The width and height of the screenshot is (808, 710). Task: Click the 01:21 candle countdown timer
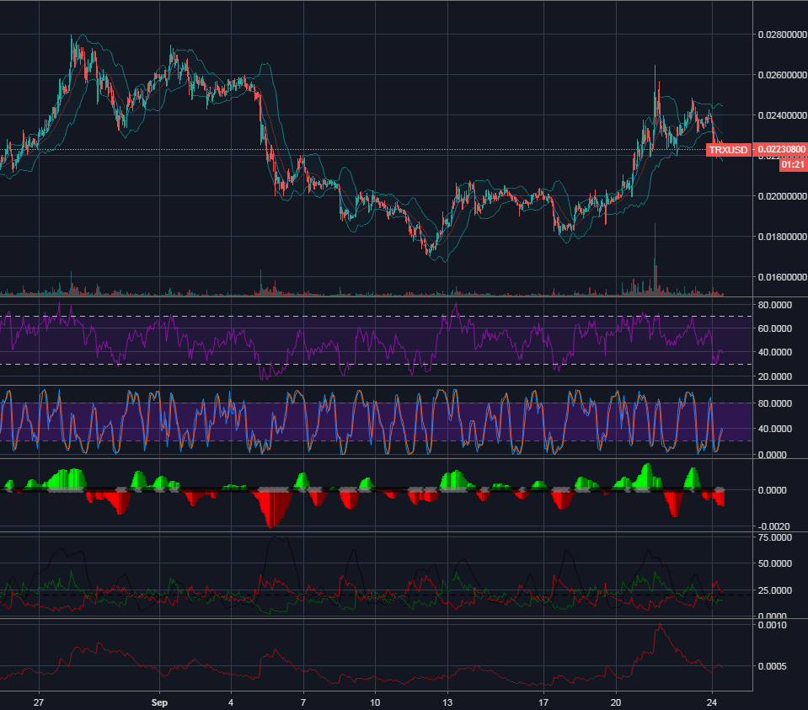pyautogui.click(x=793, y=165)
